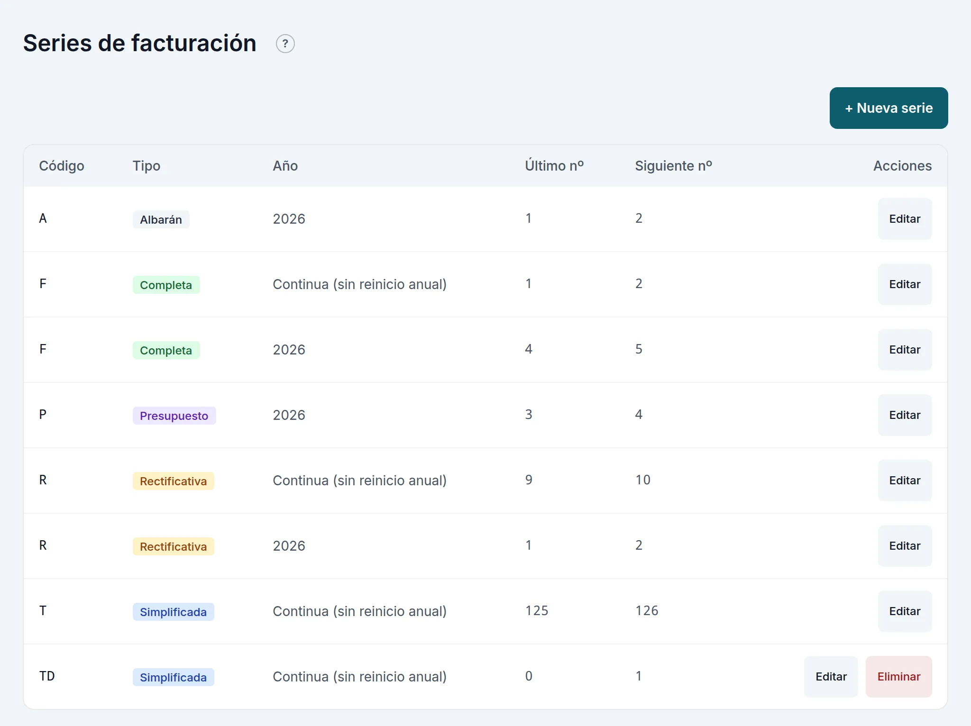971x726 pixels.
Task: Click the Presupuesto type badge
Action: coord(174,416)
